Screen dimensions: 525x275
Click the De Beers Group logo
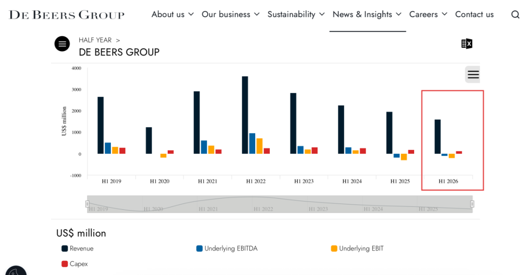(x=67, y=15)
